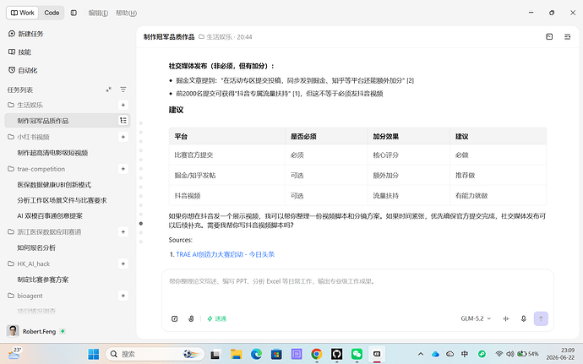The height and width of the screenshot is (364, 583).
Task: Open Robert.Feng user profile
Action: 31,331
